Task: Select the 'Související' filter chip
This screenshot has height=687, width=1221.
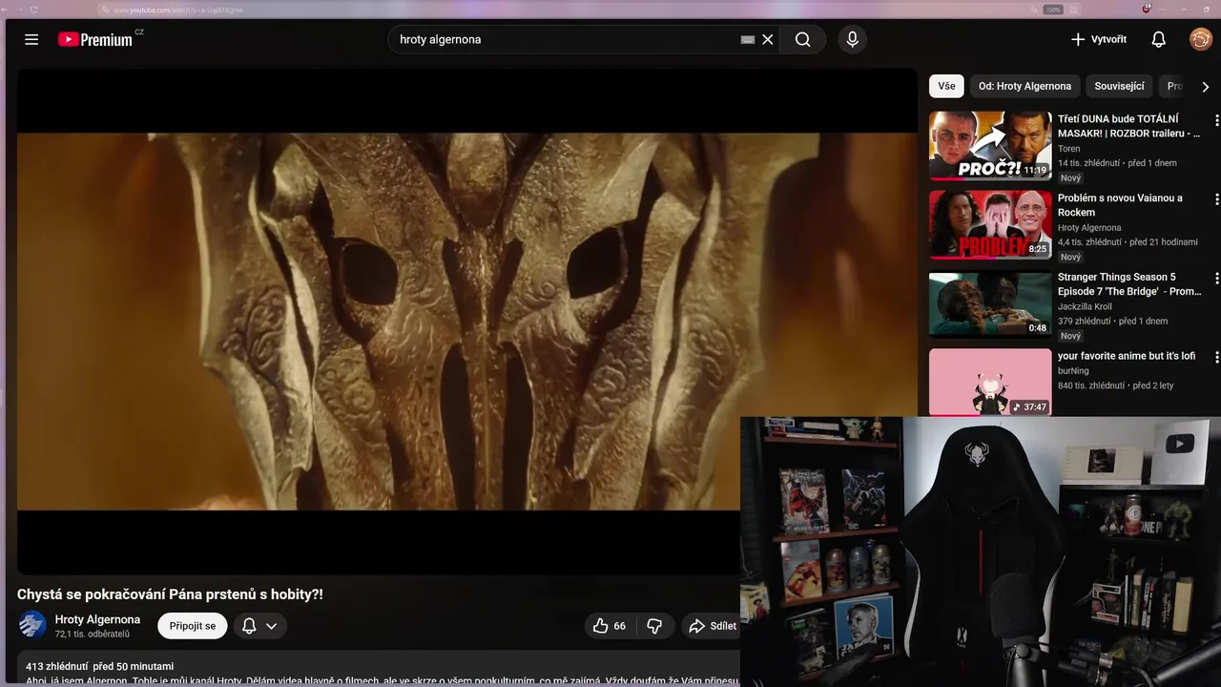Action: (1119, 86)
